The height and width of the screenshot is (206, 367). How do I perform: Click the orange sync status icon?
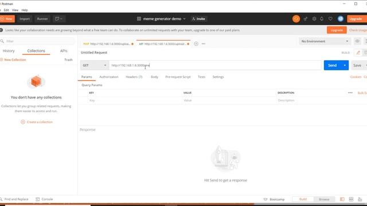pyautogui.click(x=296, y=19)
